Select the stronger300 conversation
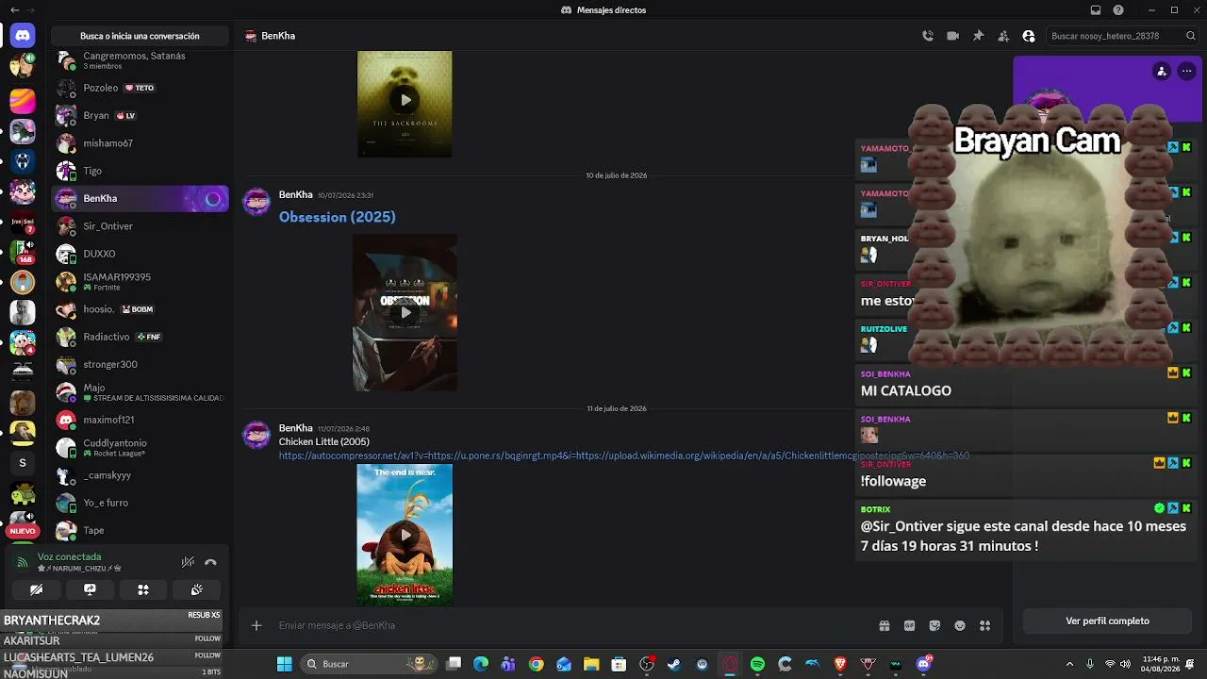Screen dimensions: 1207x679 pos(140,364)
